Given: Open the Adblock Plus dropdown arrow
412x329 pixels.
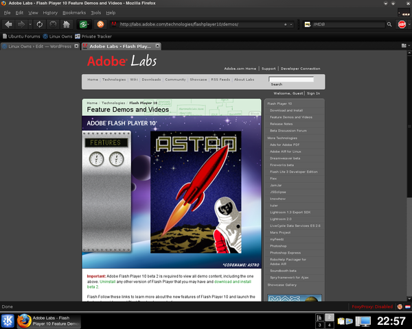Looking at the screenshot, I should coord(409,25).
